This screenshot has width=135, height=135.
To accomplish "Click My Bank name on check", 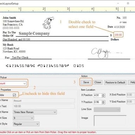I will (8, 45).
